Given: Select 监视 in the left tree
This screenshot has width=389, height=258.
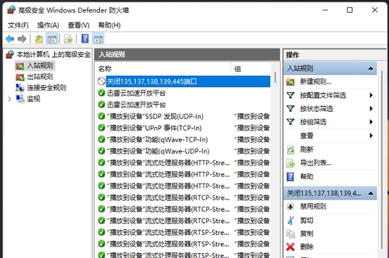Looking at the screenshot, I should (34, 99).
